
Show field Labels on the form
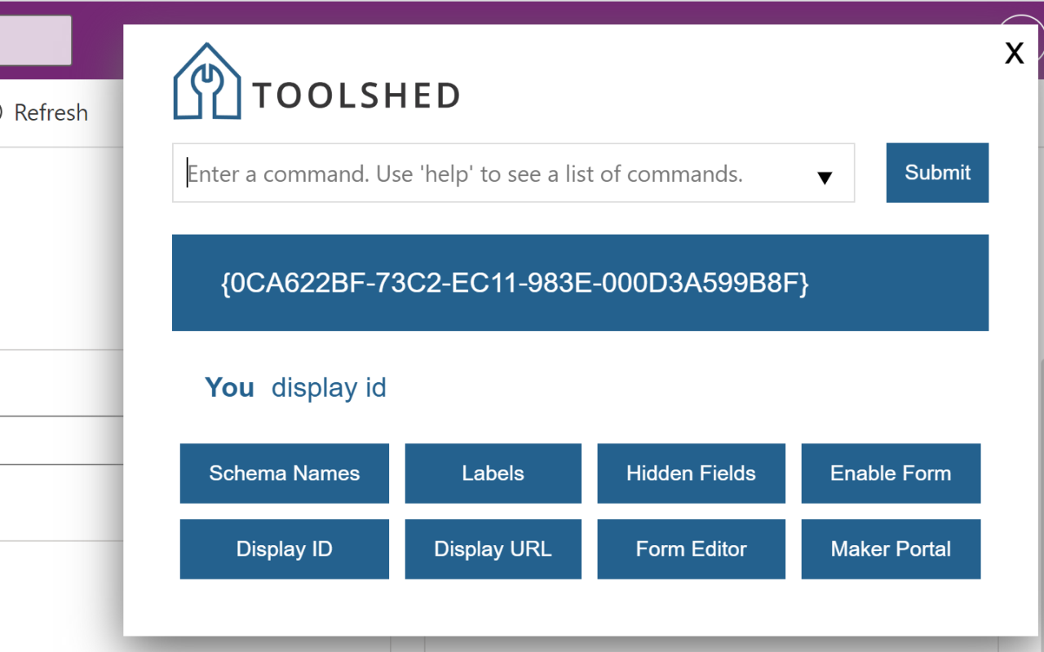493,473
